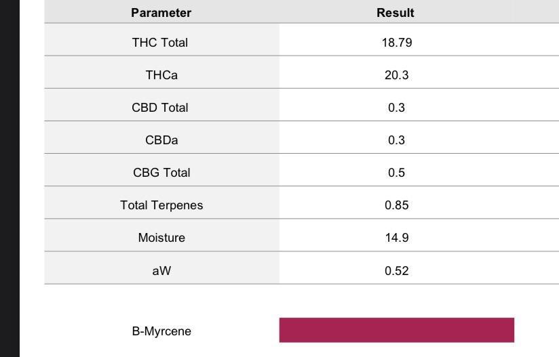Click the 0.52 aW result
This screenshot has height=357, width=559.
pyautogui.click(x=397, y=271)
